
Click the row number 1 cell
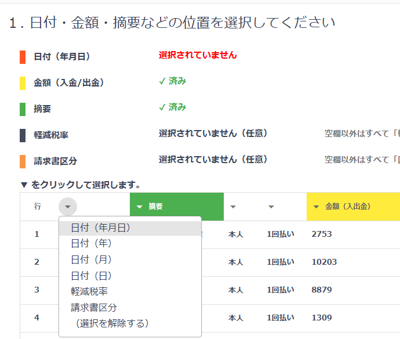click(x=37, y=234)
